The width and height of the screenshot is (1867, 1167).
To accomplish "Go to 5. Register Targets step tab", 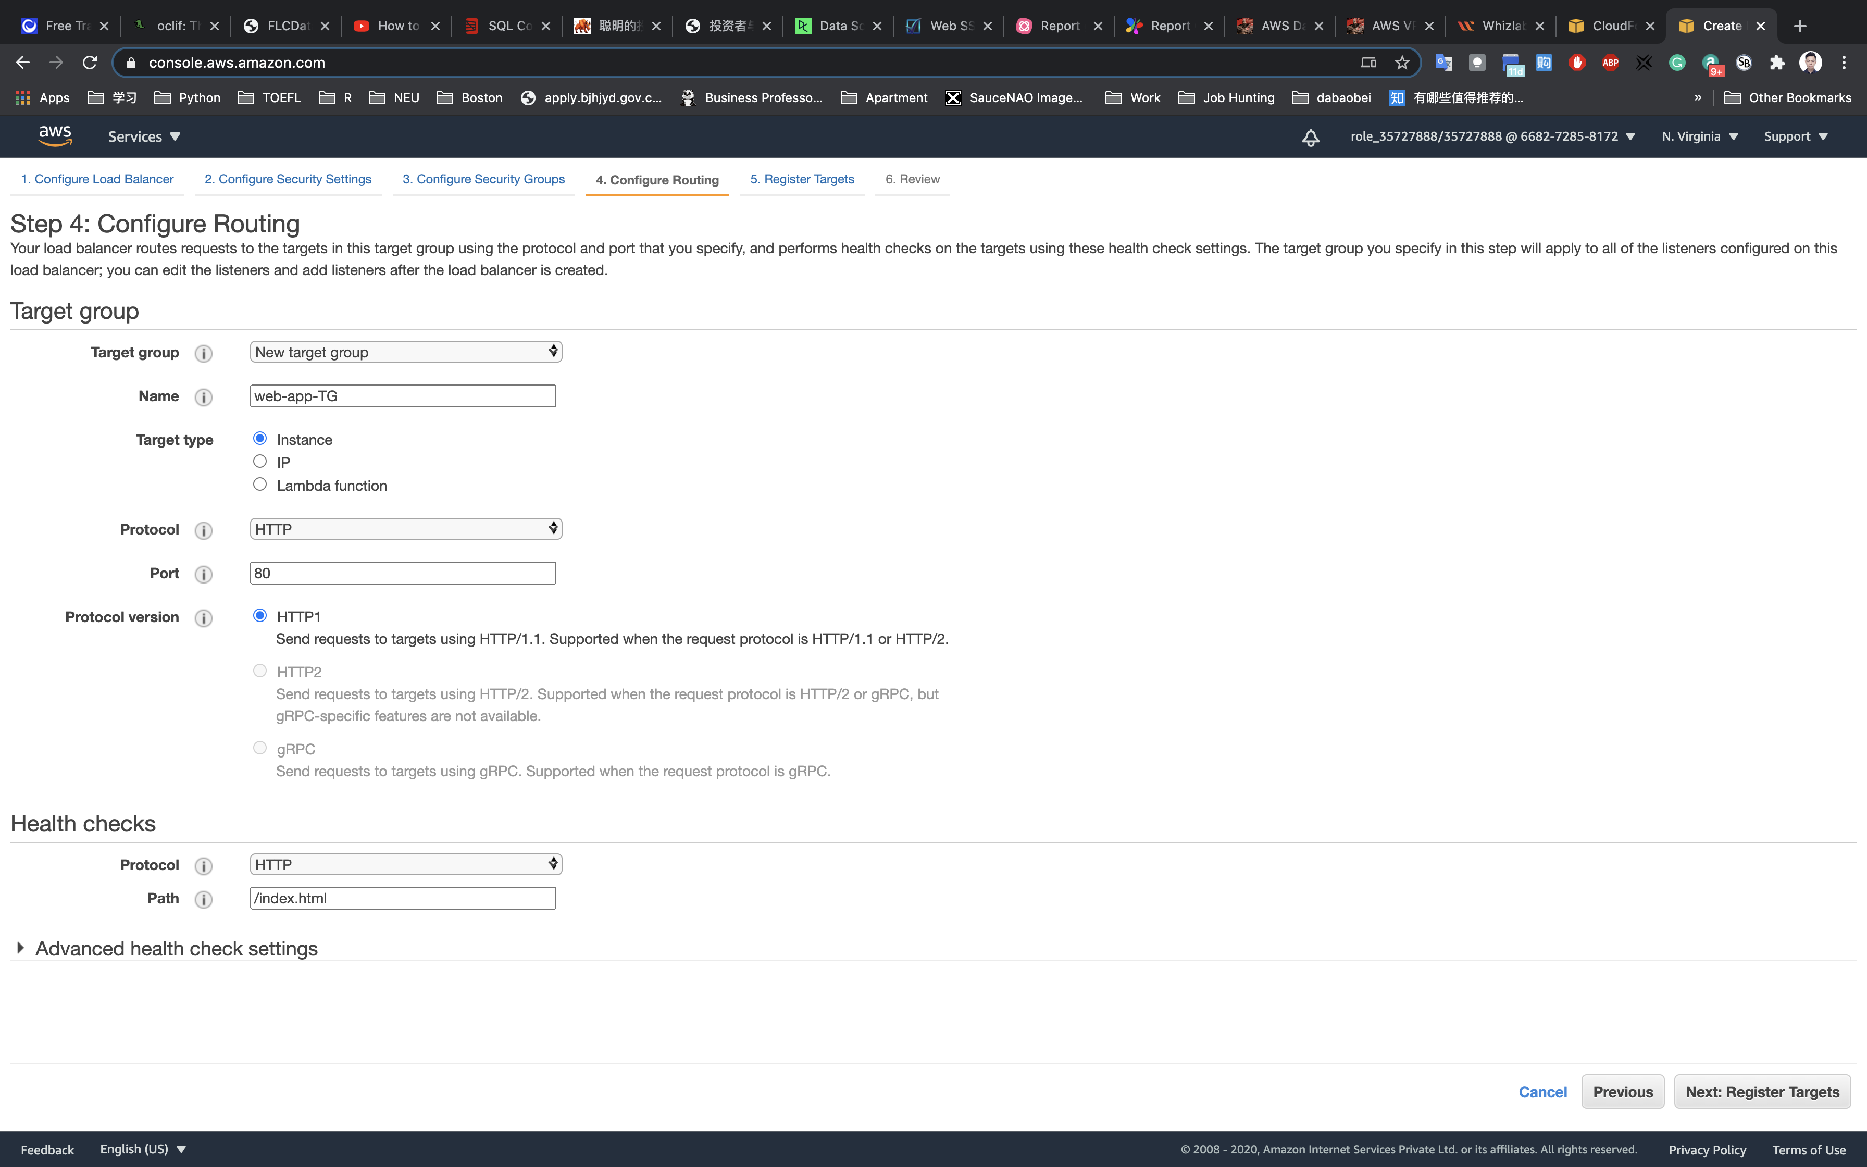I will (x=802, y=179).
